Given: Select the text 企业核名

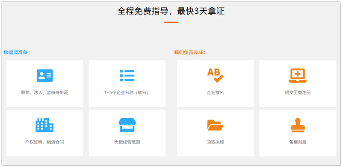Looking at the screenshot, I should click(x=215, y=92).
